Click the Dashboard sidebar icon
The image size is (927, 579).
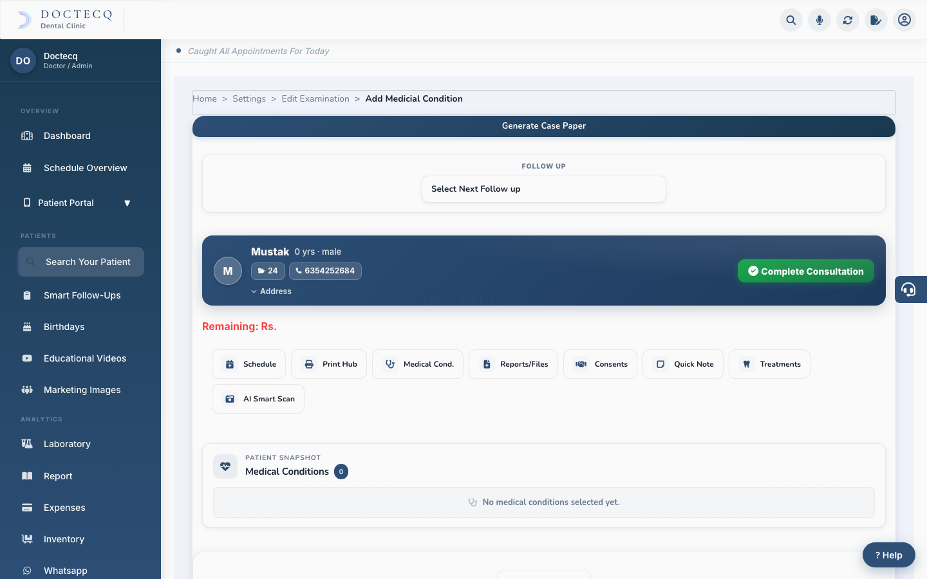coord(27,136)
